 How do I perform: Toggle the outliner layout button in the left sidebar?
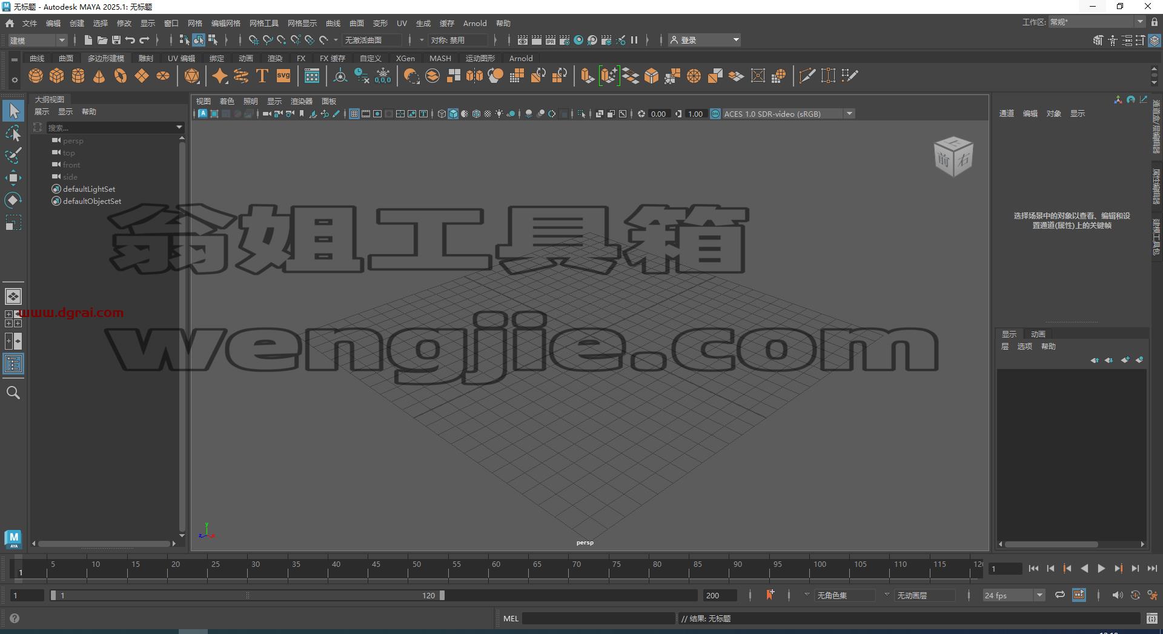13,364
